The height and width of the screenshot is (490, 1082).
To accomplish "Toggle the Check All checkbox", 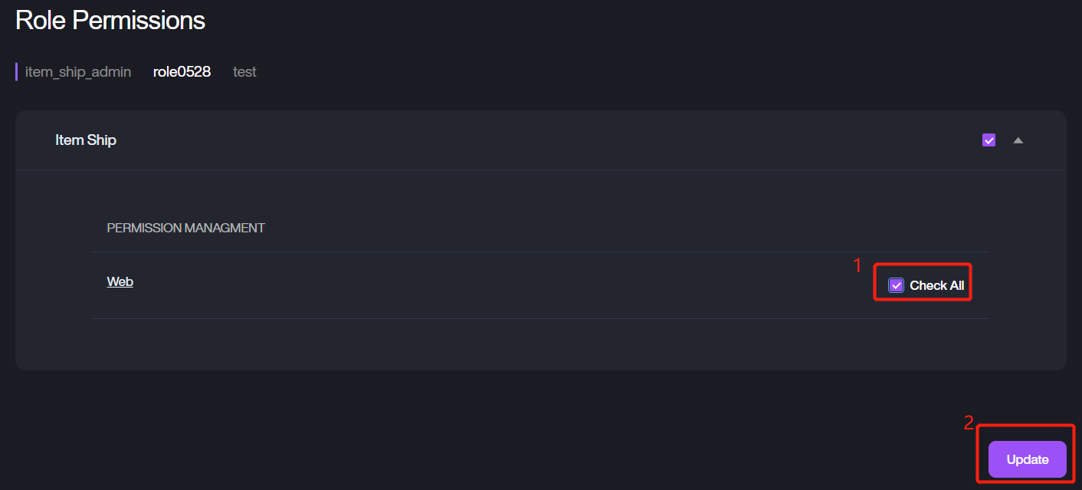I will 896,285.
